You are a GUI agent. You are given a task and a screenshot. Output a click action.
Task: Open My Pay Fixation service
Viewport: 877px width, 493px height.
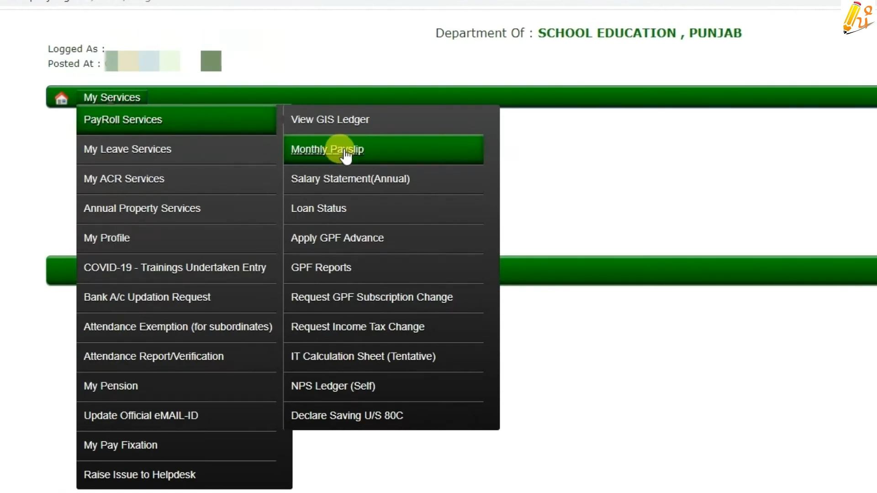pyautogui.click(x=121, y=445)
